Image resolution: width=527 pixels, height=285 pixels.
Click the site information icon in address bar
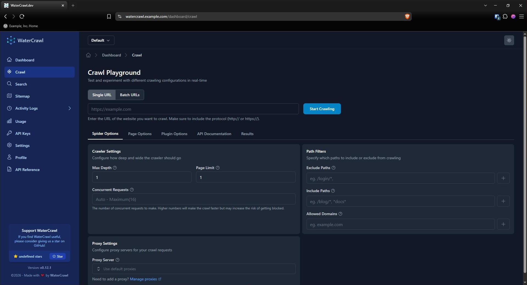click(120, 16)
